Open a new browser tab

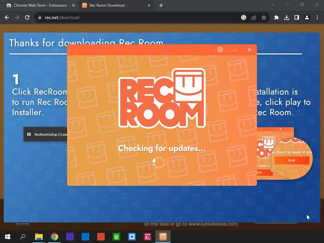161,5
